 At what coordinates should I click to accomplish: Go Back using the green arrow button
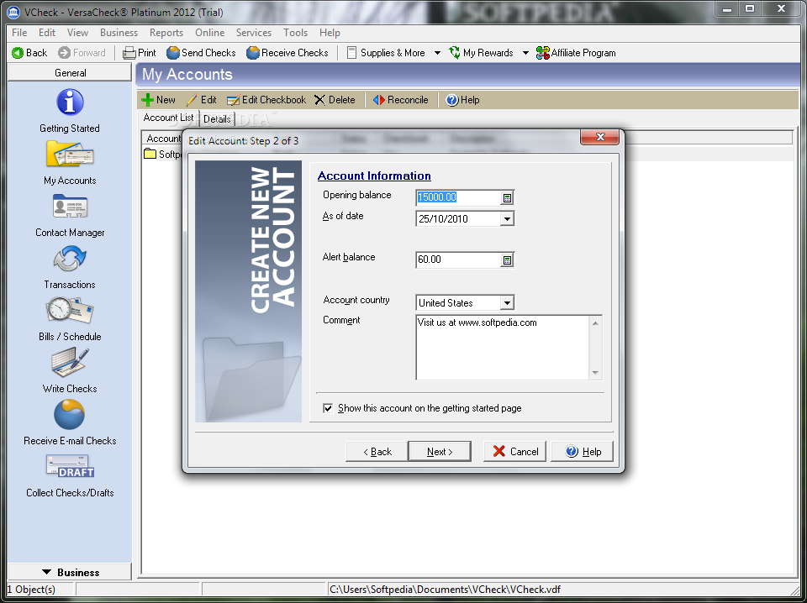coord(29,52)
